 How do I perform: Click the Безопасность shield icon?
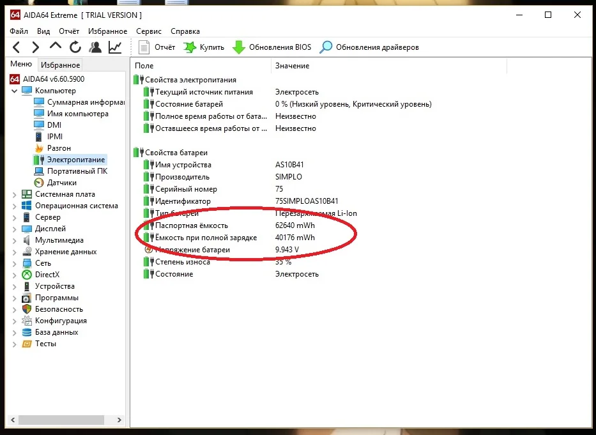(x=27, y=309)
